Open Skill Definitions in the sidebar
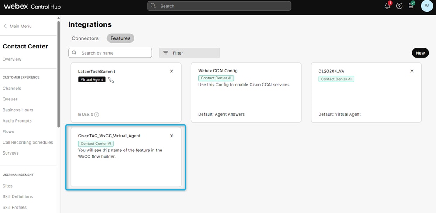This screenshot has height=213, width=436. (18, 196)
